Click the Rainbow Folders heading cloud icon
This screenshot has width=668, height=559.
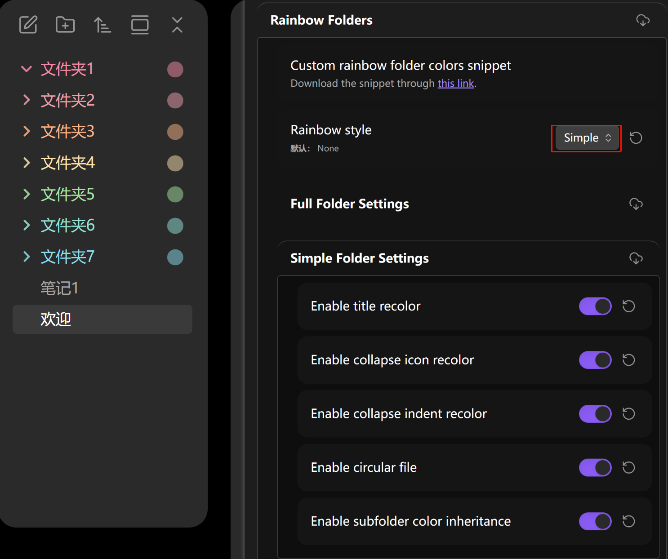pos(643,20)
